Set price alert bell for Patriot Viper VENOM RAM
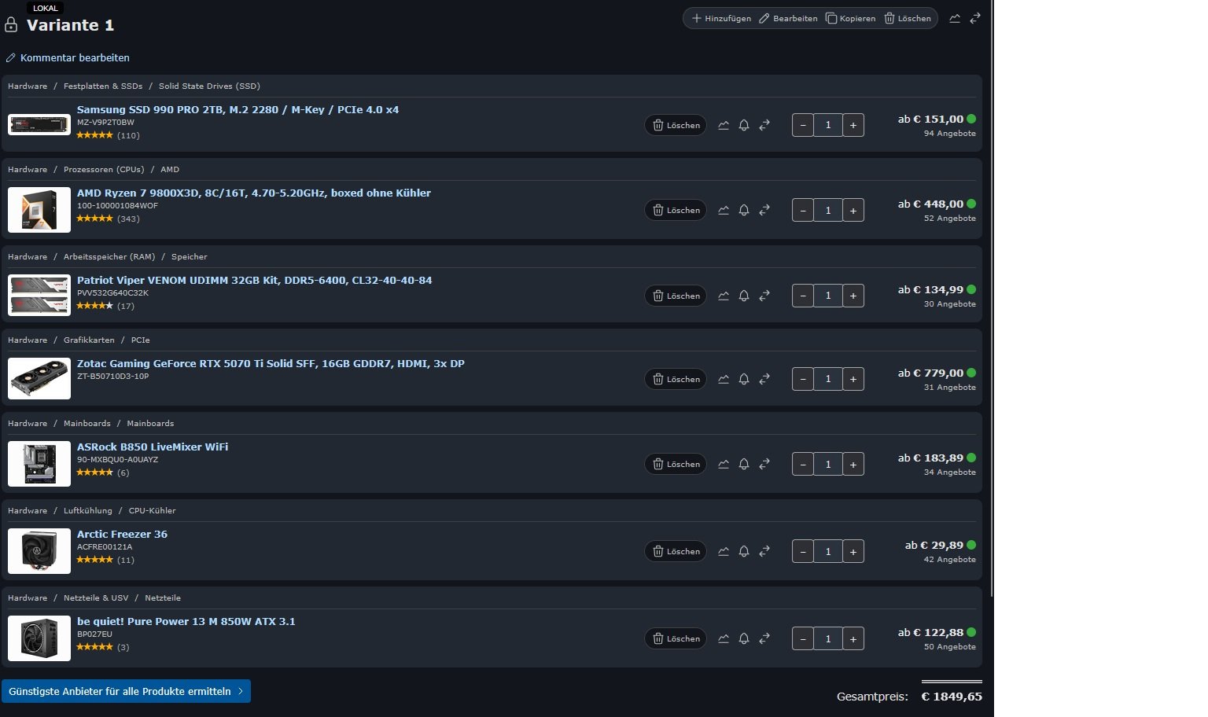 (x=744, y=296)
